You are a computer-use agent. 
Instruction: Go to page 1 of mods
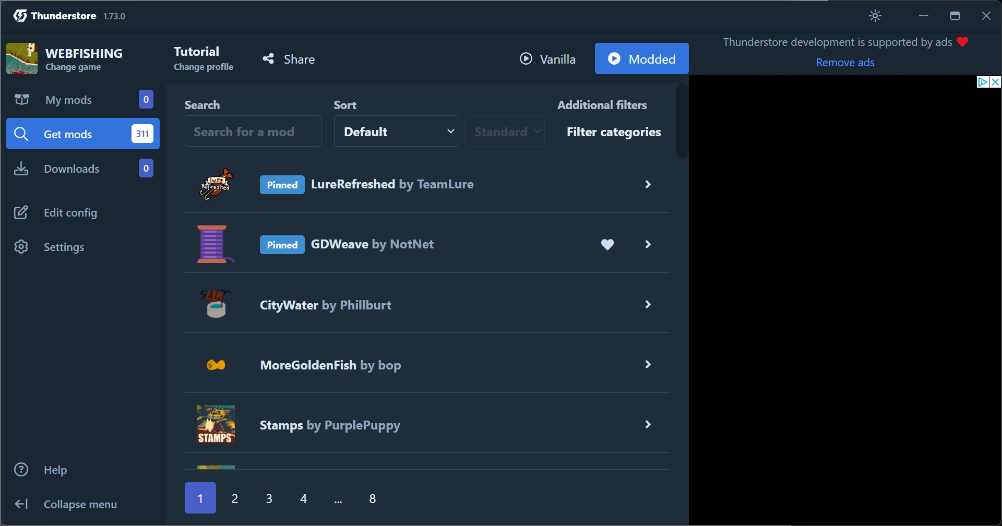tap(200, 498)
